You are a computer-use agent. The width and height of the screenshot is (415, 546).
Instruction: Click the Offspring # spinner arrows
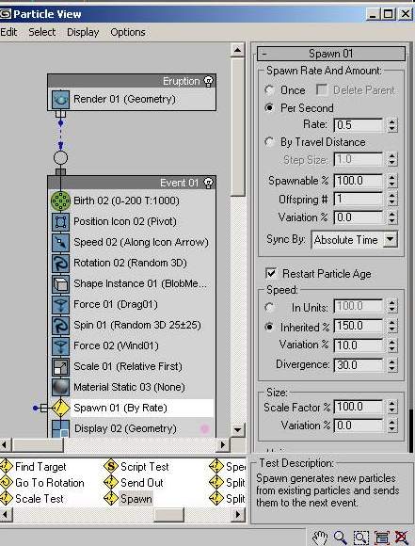click(392, 200)
